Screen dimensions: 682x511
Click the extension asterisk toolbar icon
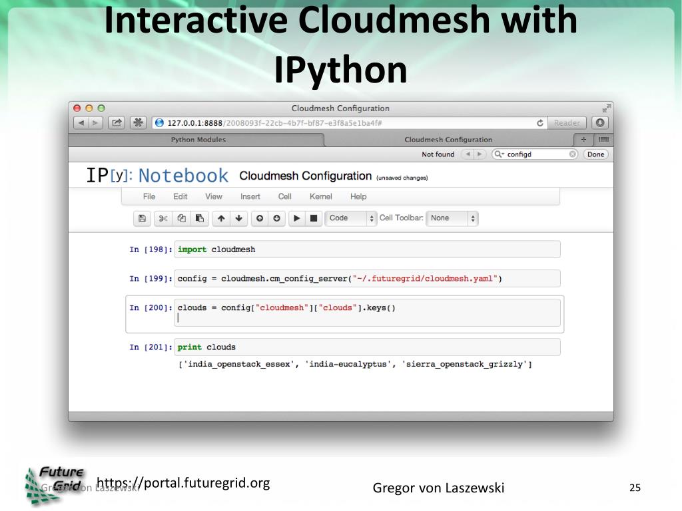pyautogui.click(x=138, y=123)
